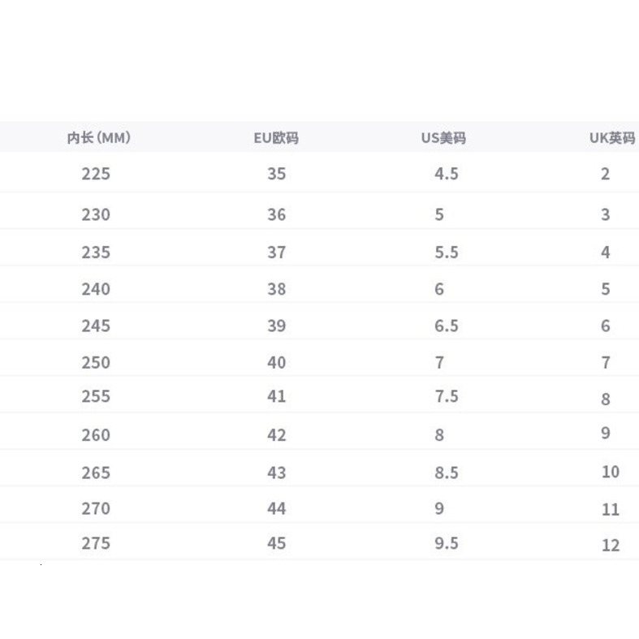Screen dimensions: 639x639
Task: Click the 260 inner length value
Action: click(96, 435)
